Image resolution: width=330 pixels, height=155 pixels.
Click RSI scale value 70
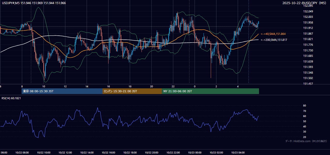click(304, 111)
